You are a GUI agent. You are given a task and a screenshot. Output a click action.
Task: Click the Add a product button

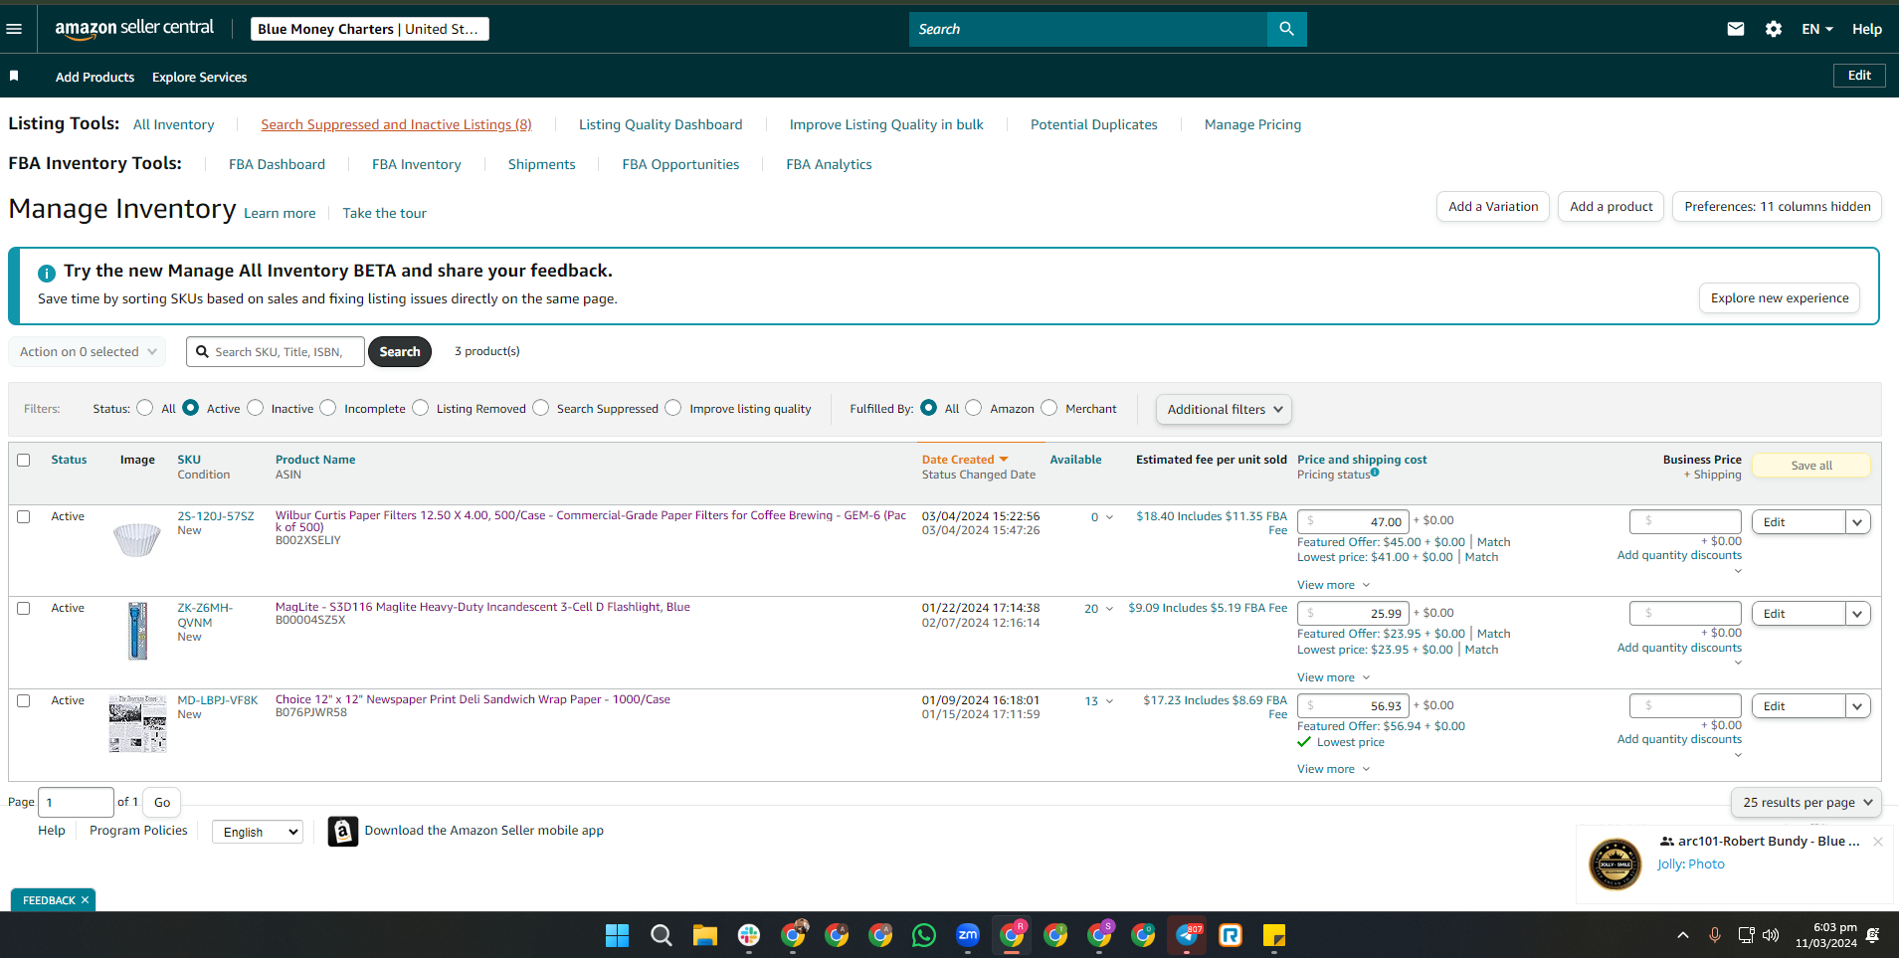1611,207
